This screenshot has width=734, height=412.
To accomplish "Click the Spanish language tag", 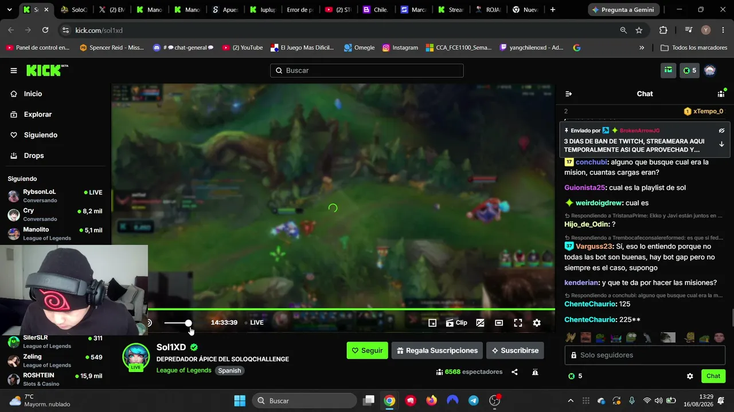I will pyautogui.click(x=229, y=370).
